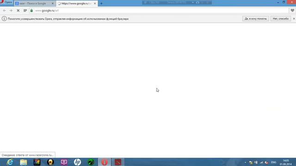Image resolution: width=296 pixels, height=166 pixels.
Task: Open the Opera main menu button
Action: [x=6, y=2]
